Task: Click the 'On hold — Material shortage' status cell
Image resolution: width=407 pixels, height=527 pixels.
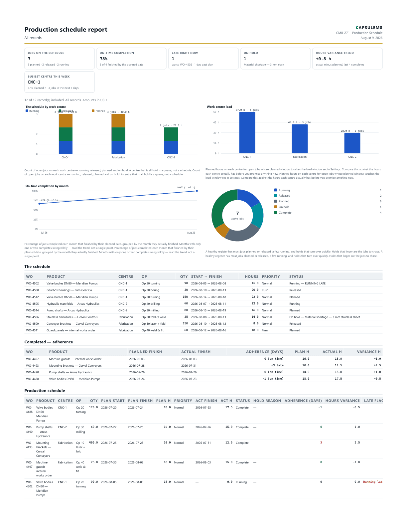Action: coord(325,317)
